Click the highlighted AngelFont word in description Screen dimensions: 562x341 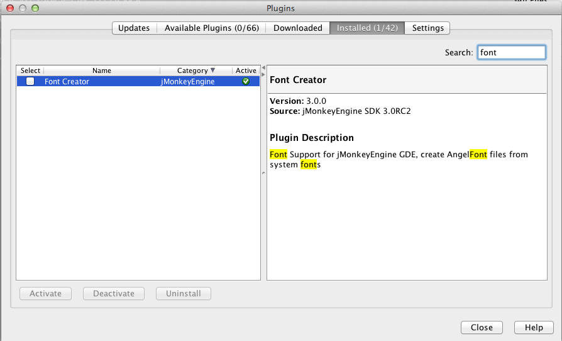pos(466,155)
